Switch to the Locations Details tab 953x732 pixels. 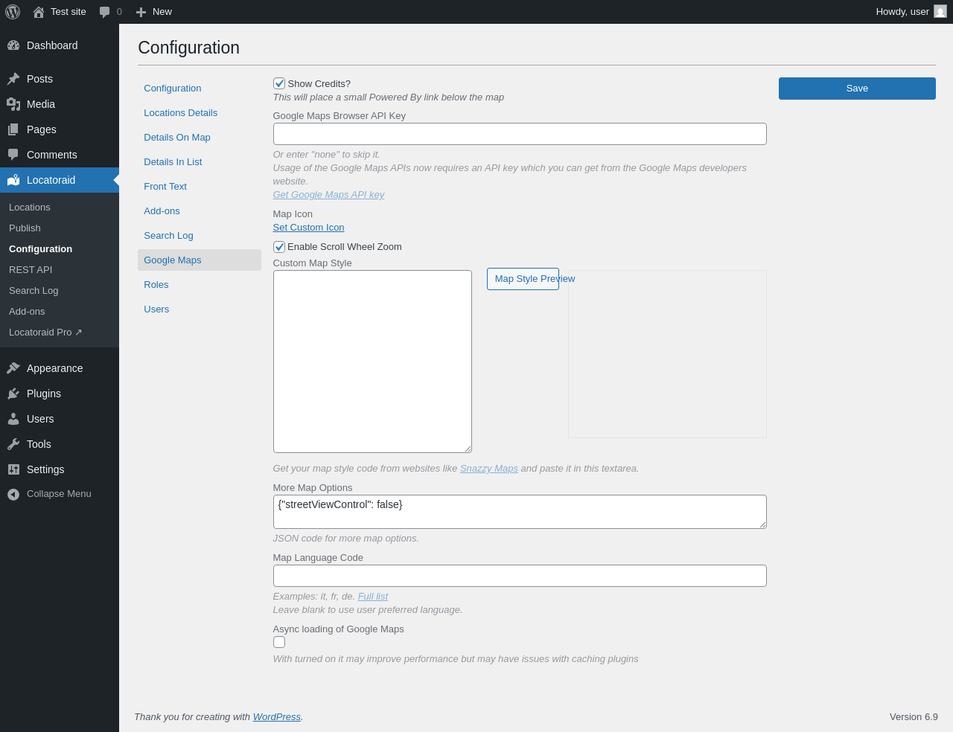(x=180, y=113)
